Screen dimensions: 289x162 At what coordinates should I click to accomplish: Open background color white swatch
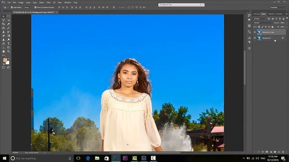click(8, 63)
